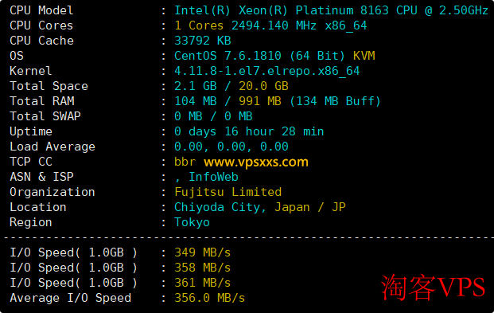Click the 'Uptime' label
Image resolution: width=494 pixels, height=313 pixels.
point(31,131)
